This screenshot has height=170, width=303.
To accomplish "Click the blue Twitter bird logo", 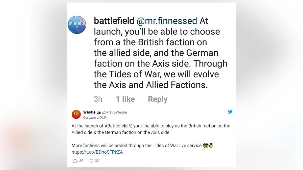I will [230, 112].
